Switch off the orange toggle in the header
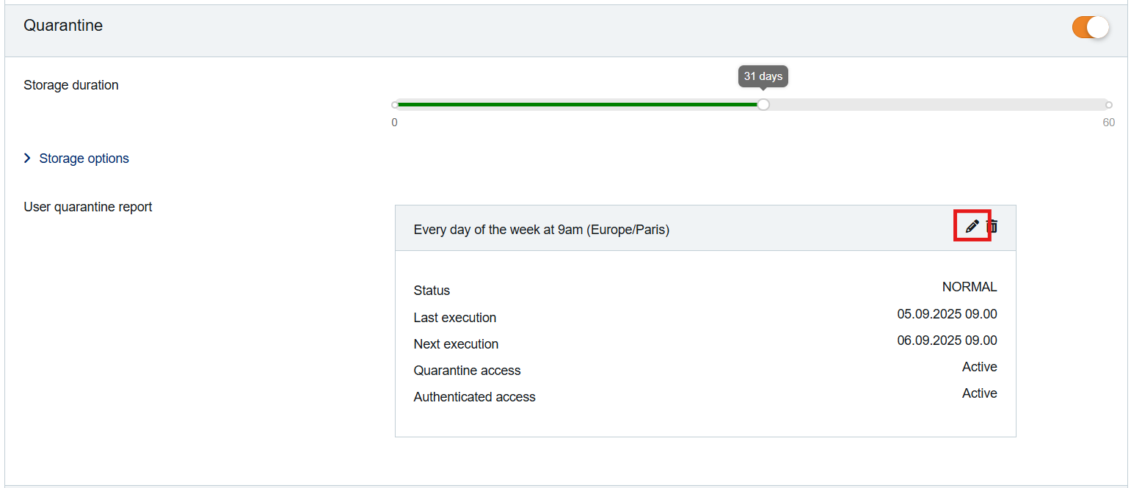1131x488 pixels. tap(1091, 26)
